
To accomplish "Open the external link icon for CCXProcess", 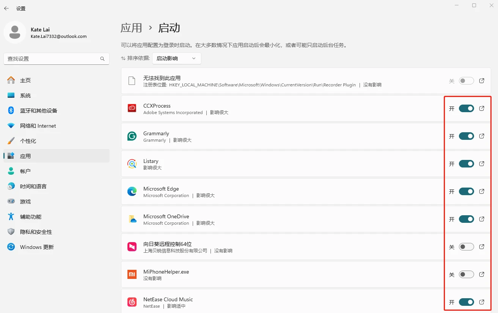I will 482,108.
